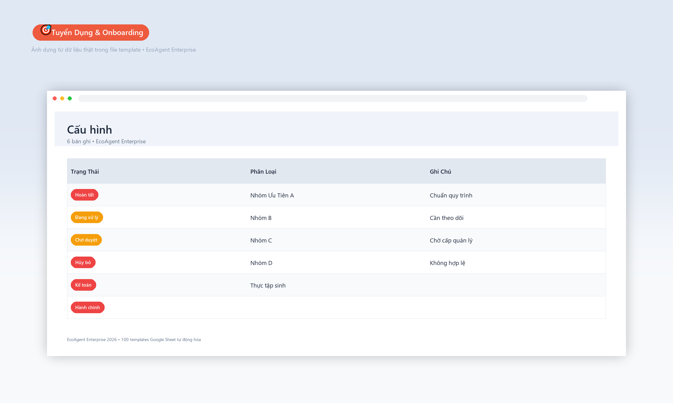Click the 'Ảnh dựng từ dữ liệu thật' caption
The height and width of the screenshot is (403, 673).
click(x=113, y=50)
